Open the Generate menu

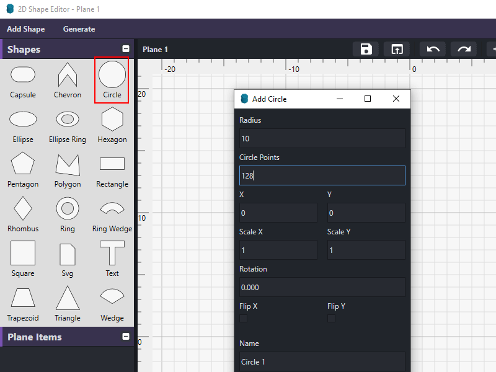click(79, 29)
